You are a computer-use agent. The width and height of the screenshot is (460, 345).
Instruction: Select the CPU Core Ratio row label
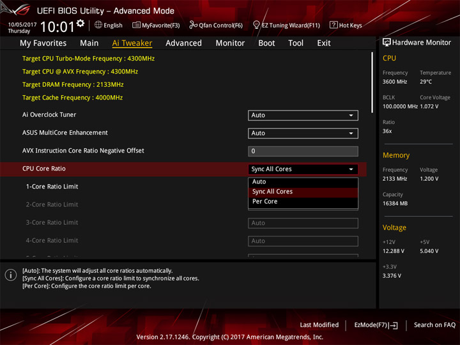[44, 169]
